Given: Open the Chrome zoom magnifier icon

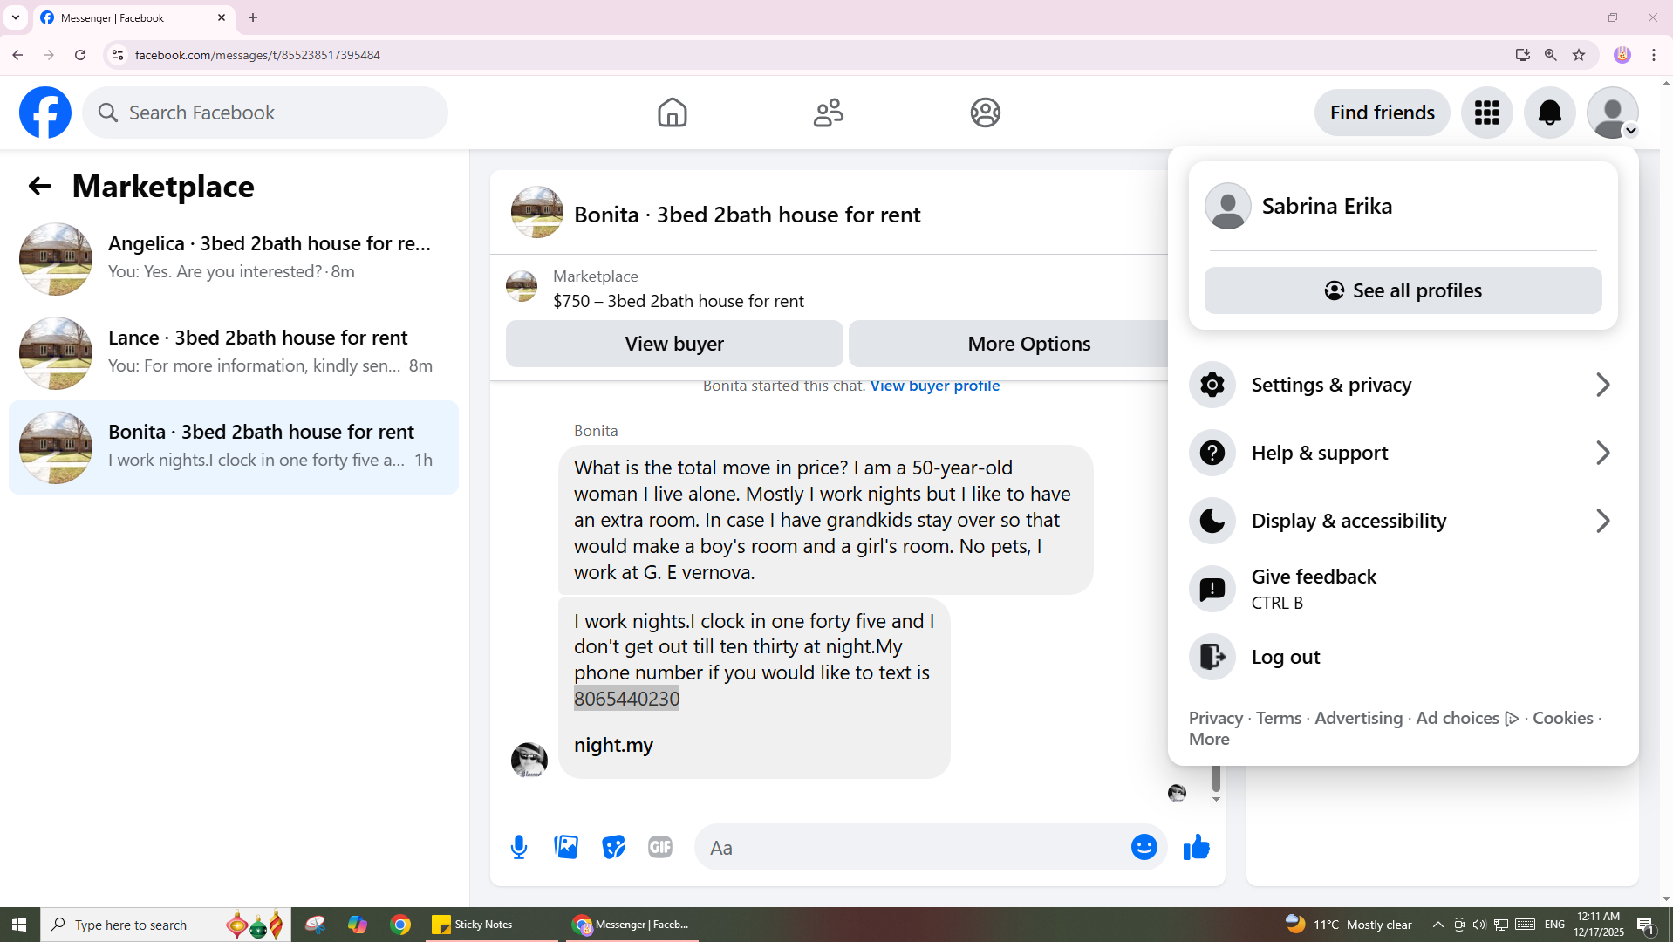Looking at the screenshot, I should click(x=1551, y=55).
